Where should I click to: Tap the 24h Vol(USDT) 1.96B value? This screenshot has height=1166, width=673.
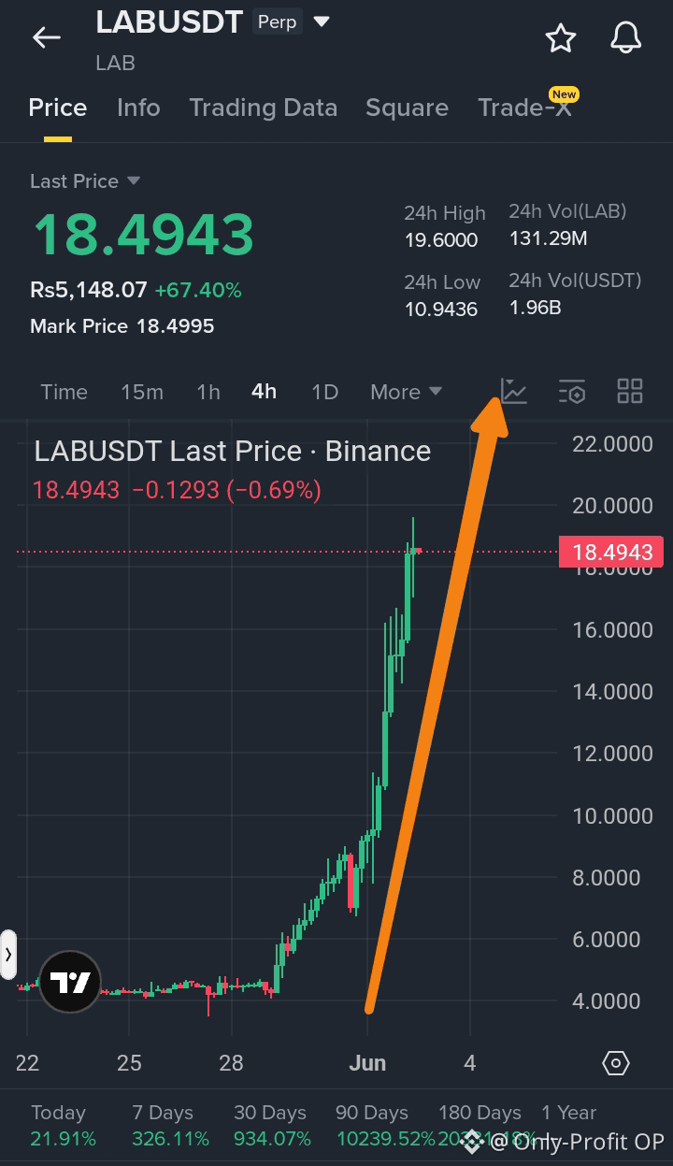tap(535, 307)
